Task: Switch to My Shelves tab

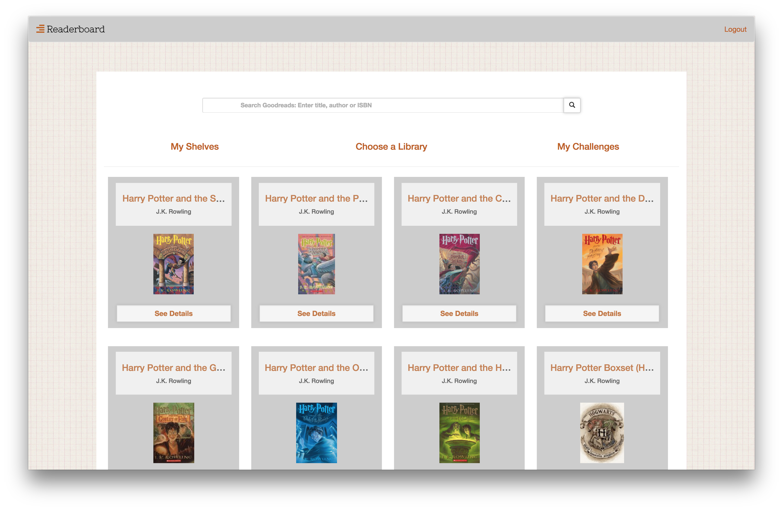Action: pos(194,147)
